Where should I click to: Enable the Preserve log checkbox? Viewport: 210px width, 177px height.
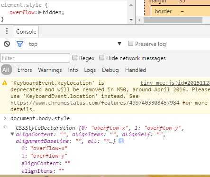pos(130,44)
